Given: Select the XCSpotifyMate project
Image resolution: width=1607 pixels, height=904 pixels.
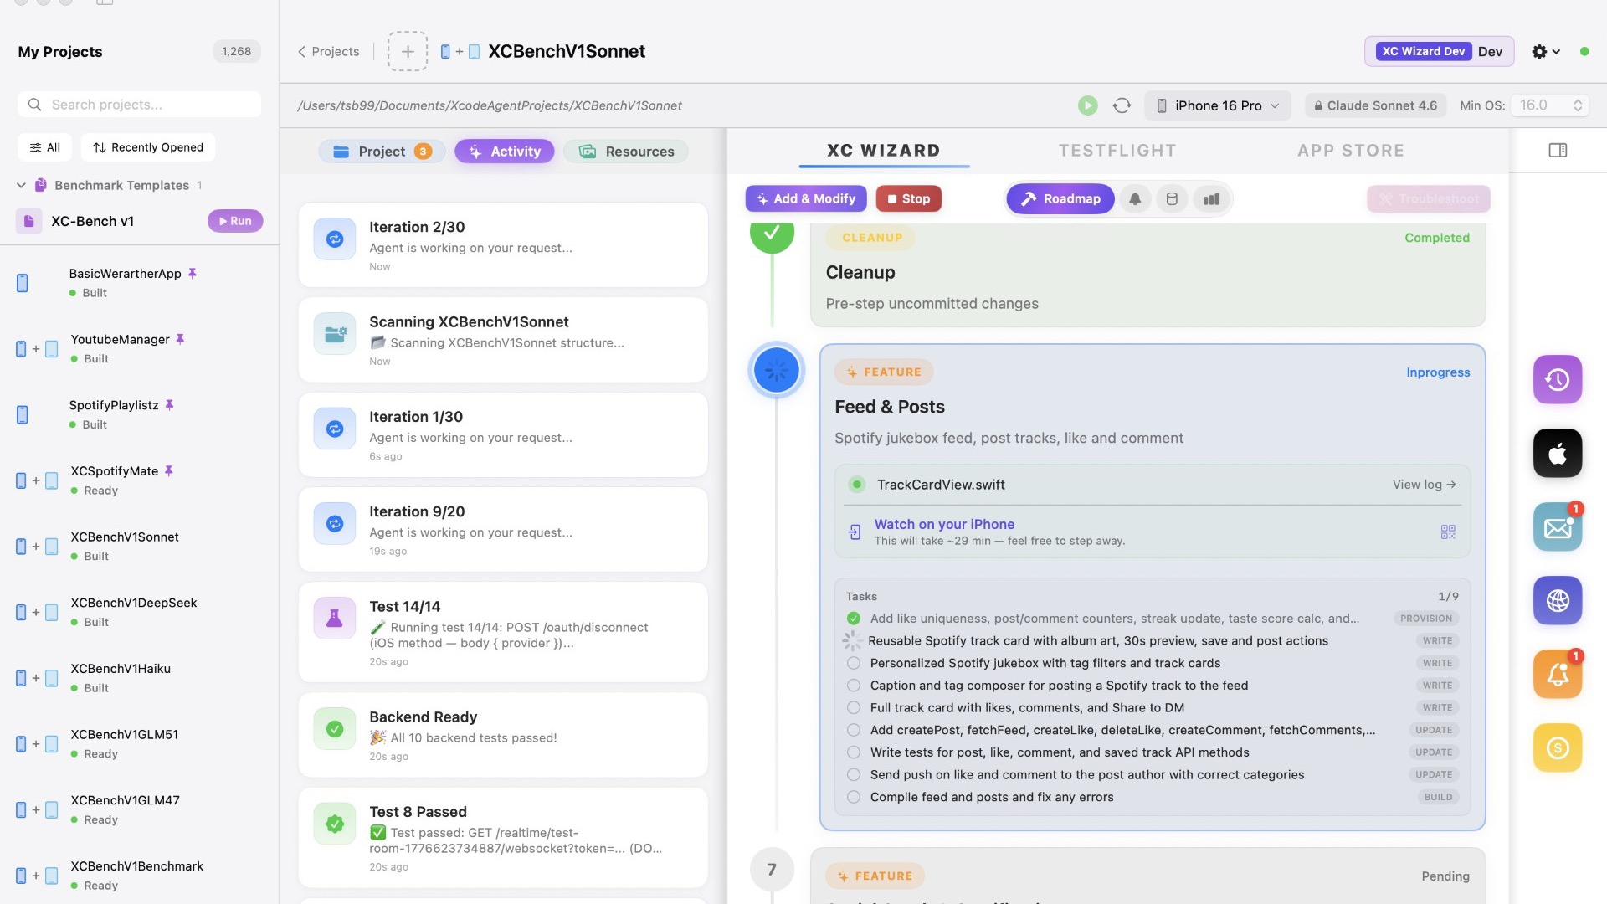Looking at the screenshot, I should 140,480.
